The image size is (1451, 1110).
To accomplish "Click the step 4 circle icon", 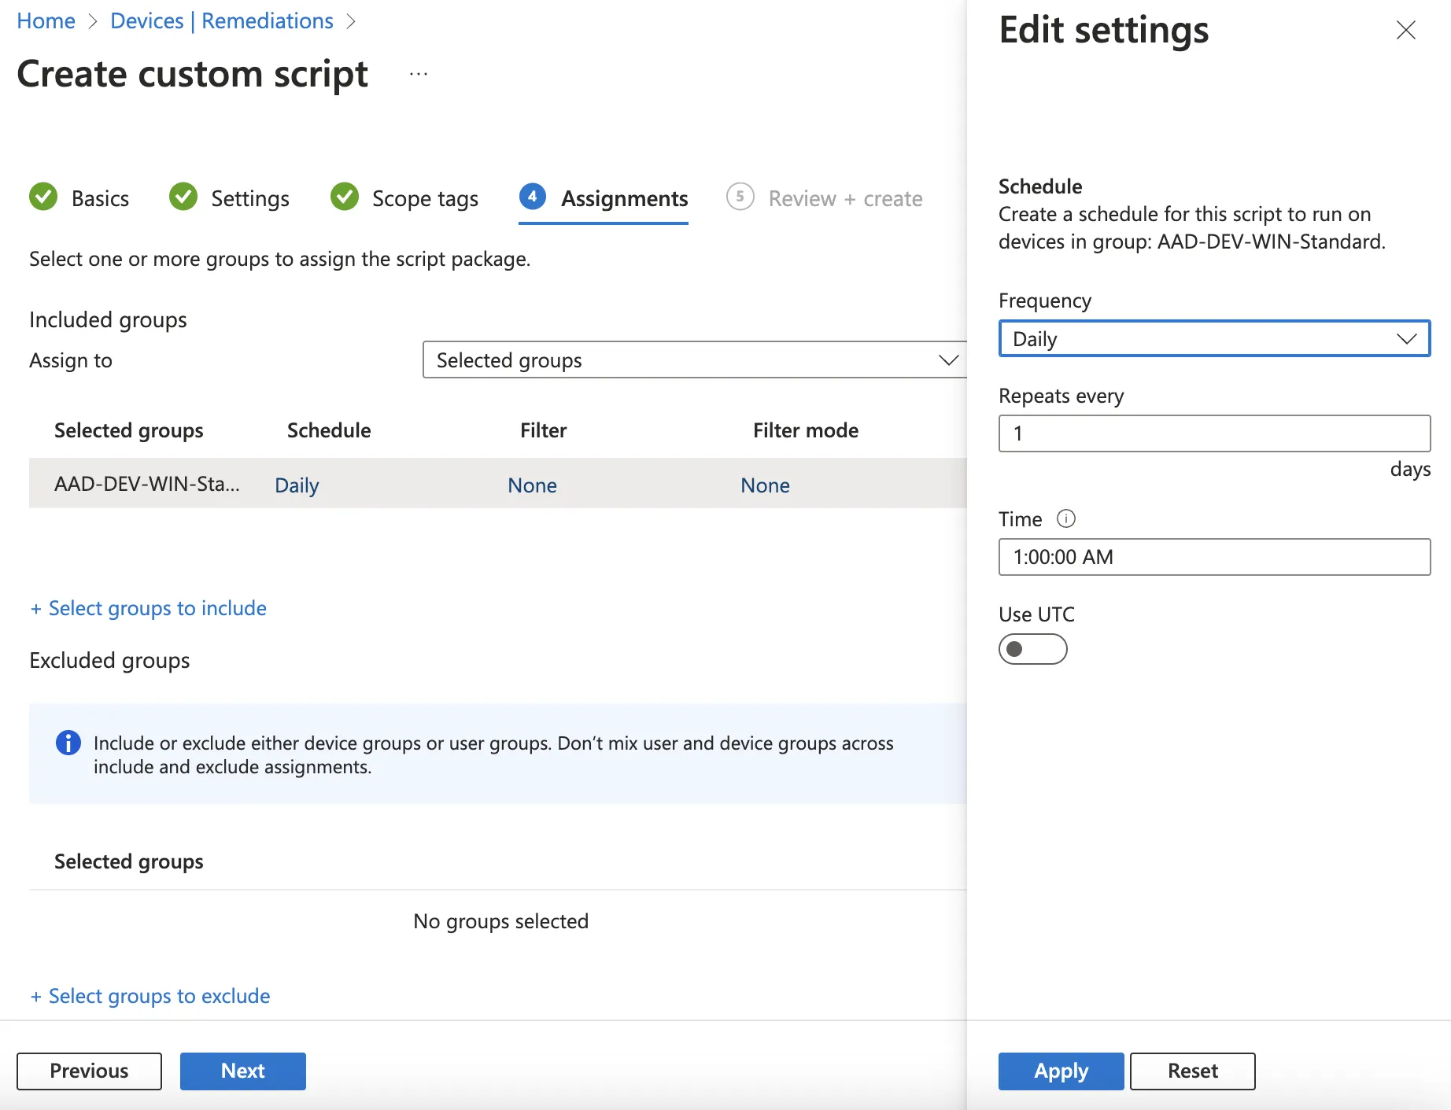I will click(x=533, y=197).
